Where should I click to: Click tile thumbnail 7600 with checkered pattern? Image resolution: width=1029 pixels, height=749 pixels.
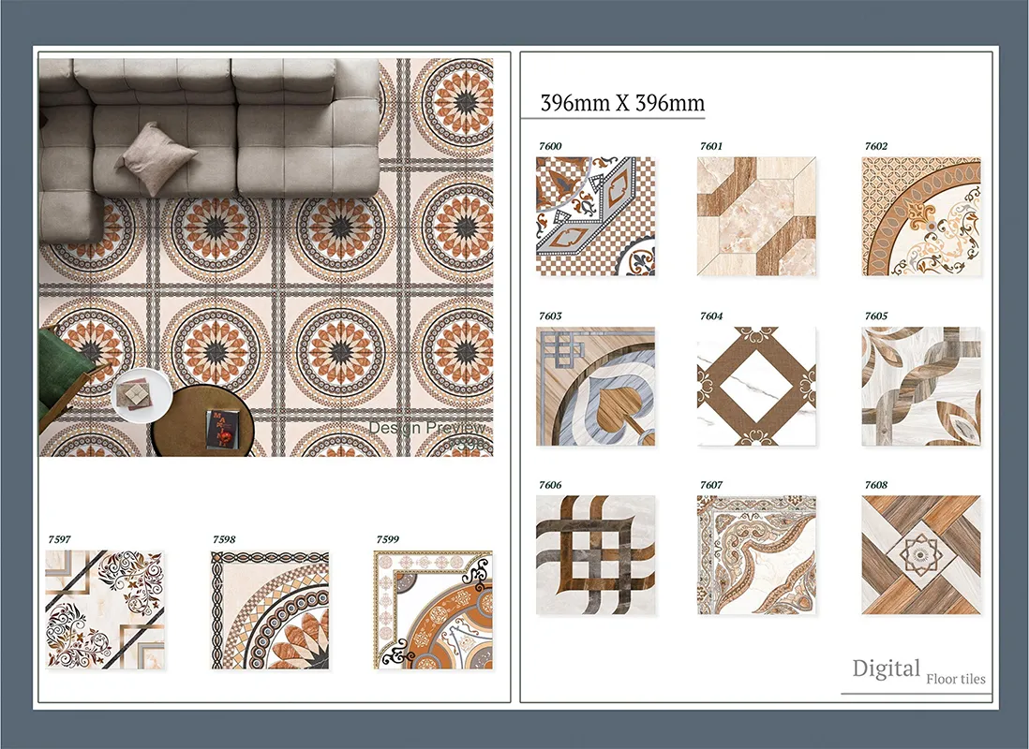coord(595,216)
